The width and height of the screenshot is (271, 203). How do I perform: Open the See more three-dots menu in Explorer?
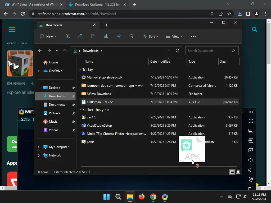tap(193, 36)
